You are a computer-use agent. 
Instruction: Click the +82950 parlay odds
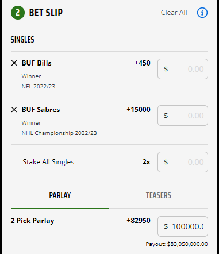(139, 221)
